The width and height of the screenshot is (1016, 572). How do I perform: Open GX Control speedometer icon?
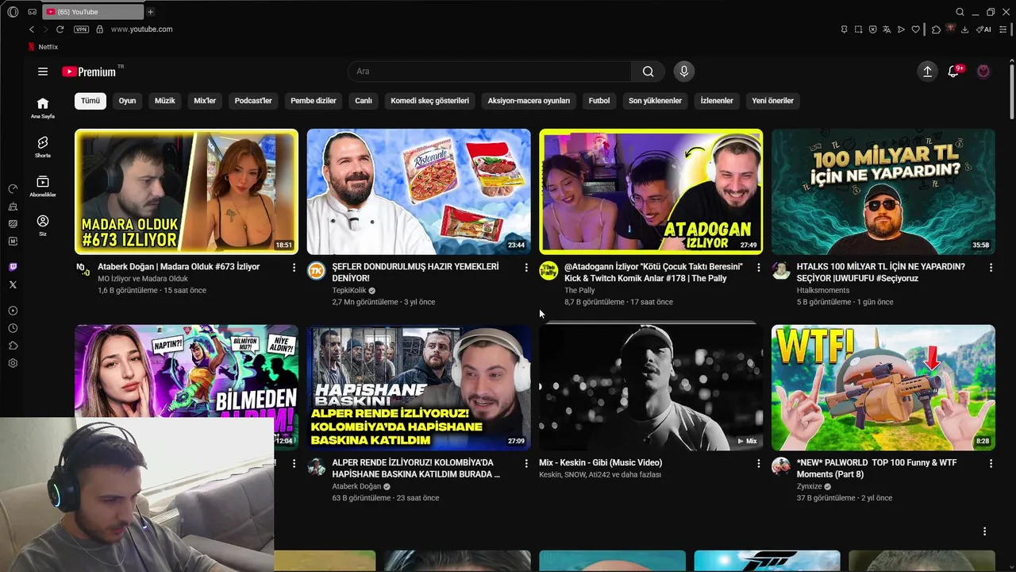(x=13, y=189)
